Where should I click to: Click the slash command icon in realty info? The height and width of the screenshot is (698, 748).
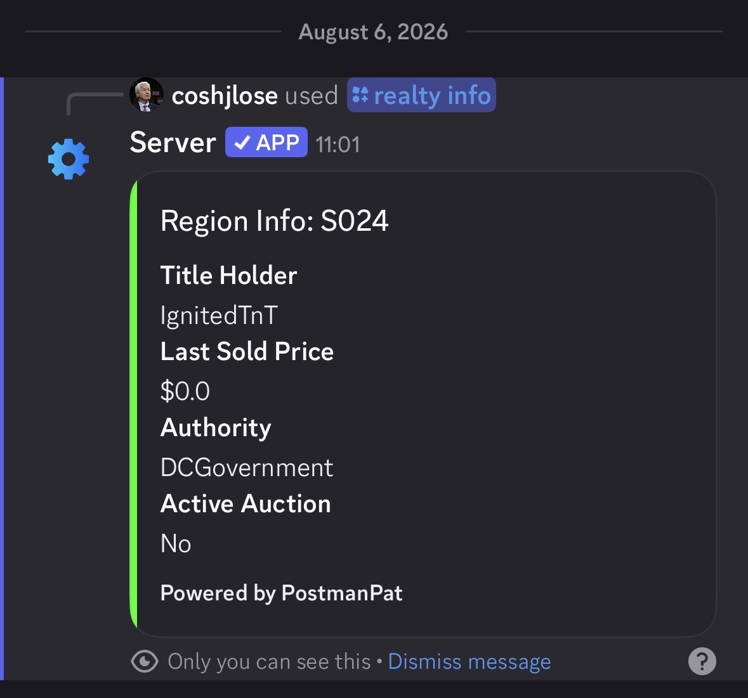(360, 95)
